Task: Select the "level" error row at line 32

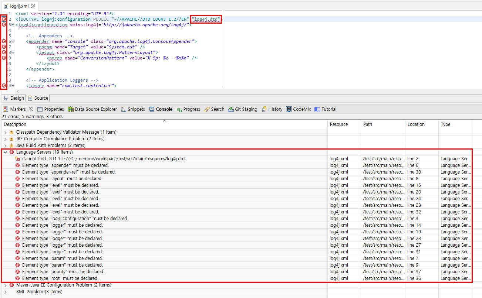Action: point(237,212)
